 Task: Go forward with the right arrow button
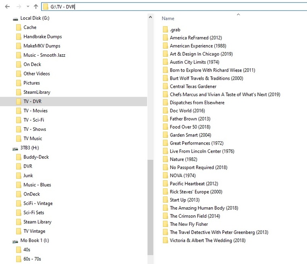19,7
